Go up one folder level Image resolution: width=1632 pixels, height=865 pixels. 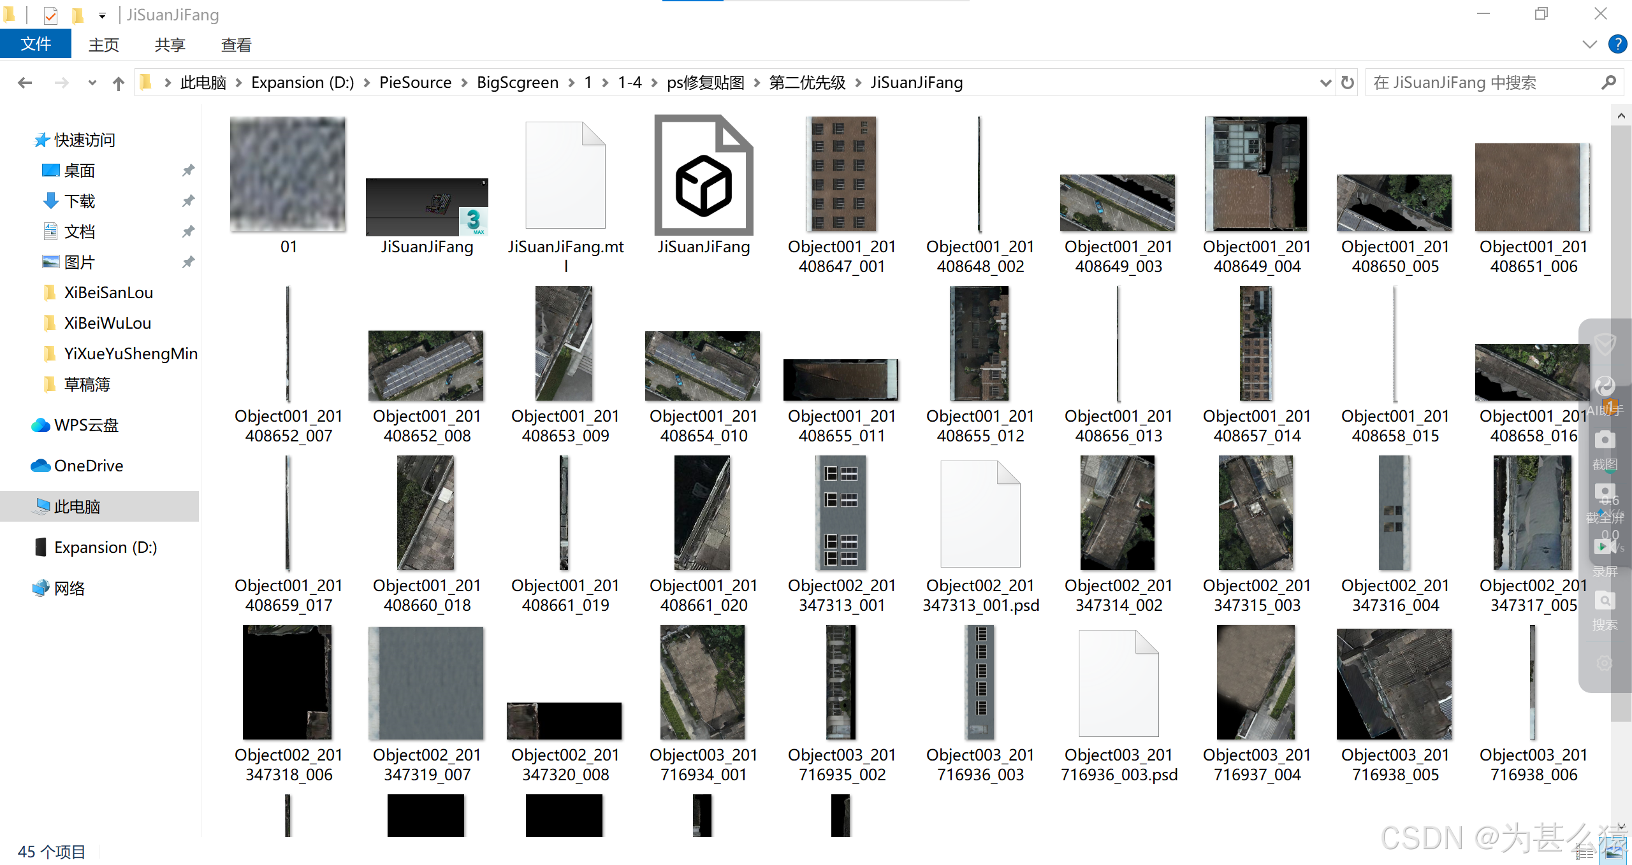pyautogui.click(x=118, y=83)
